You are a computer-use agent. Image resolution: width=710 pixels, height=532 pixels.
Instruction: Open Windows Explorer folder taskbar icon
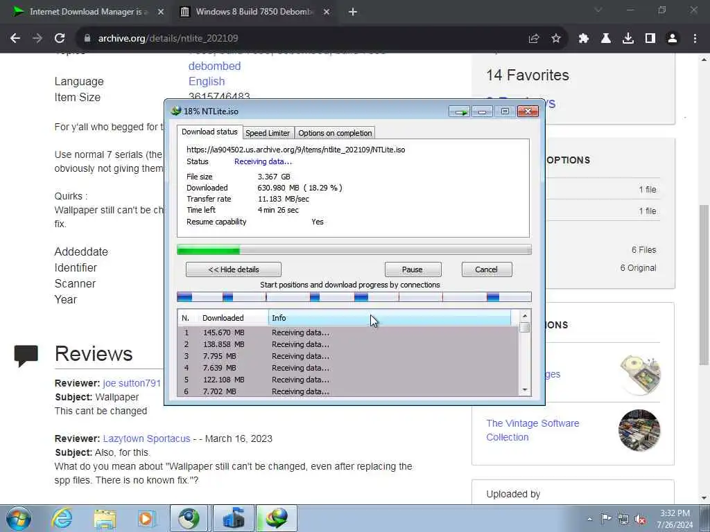[105, 518]
